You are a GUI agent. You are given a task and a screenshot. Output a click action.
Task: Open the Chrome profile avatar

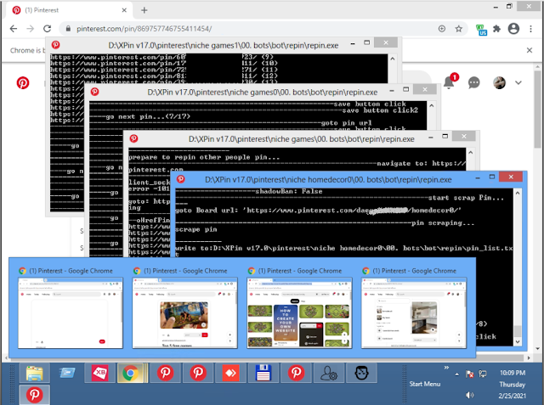pos(513,29)
